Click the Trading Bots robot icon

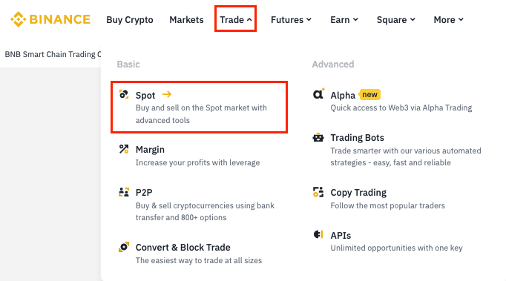point(318,137)
